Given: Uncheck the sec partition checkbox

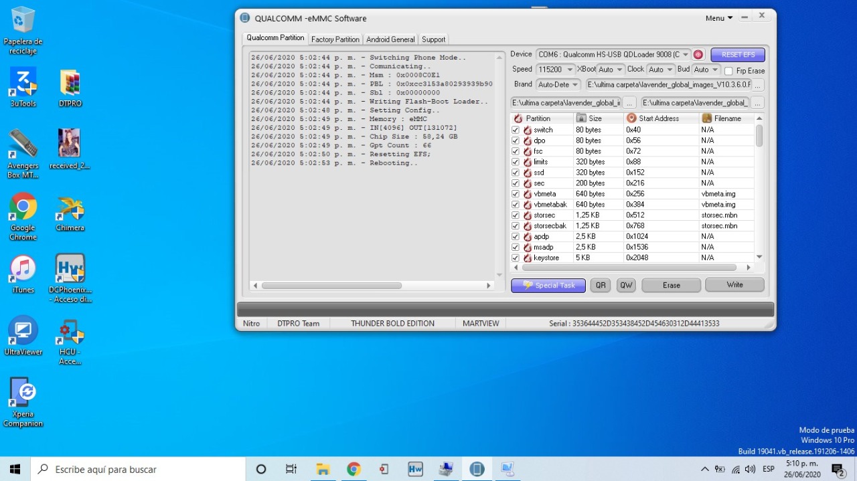Looking at the screenshot, I should pyautogui.click(x=516, y=183).
